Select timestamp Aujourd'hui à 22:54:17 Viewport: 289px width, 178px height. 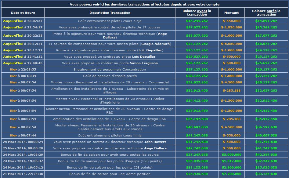click(23, 27)
